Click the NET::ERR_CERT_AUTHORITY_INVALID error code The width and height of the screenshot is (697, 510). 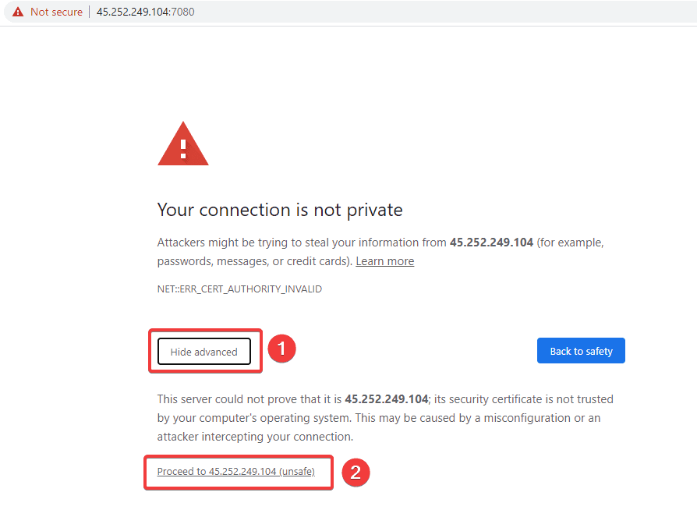(x=239, y=289)
